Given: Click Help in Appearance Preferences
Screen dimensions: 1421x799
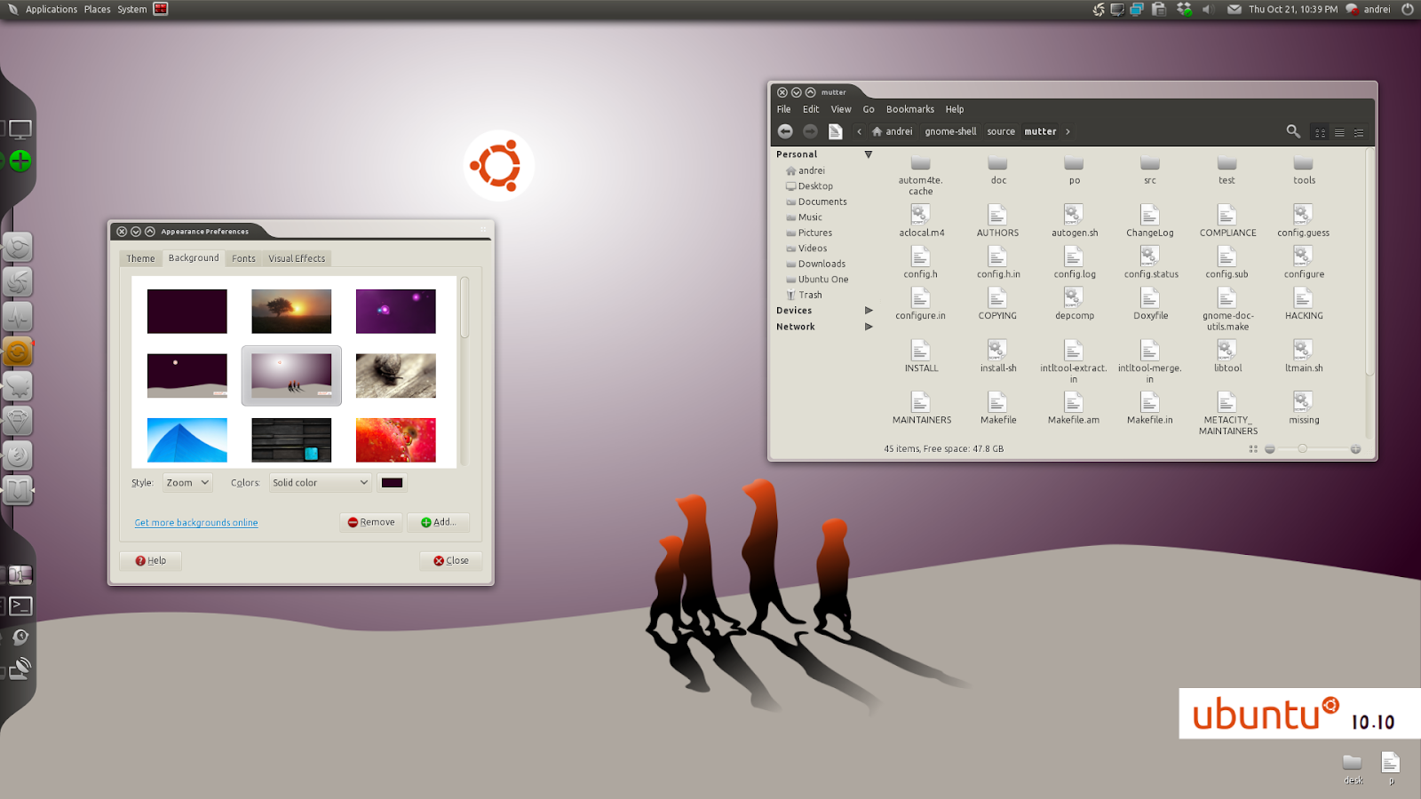Looking at the screenshot, I should [x=151, y=560].
